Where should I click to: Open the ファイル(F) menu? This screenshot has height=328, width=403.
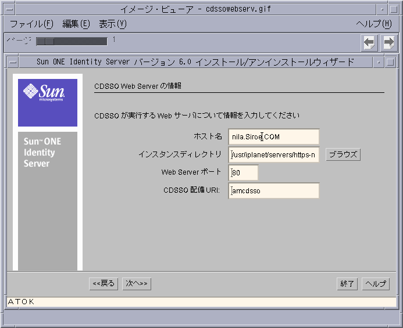(31, 24)
